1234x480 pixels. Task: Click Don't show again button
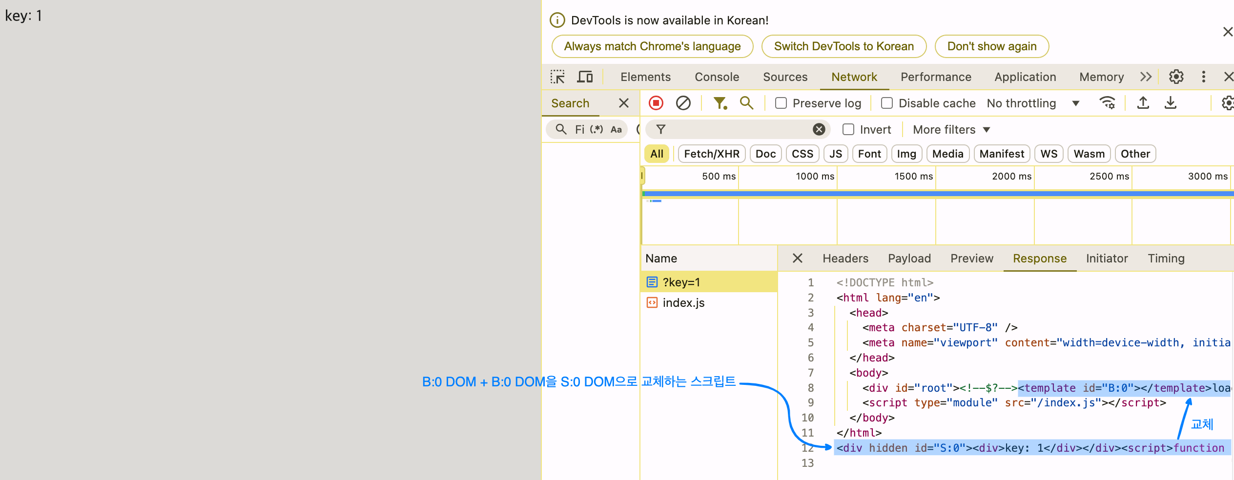coord(992,46)
